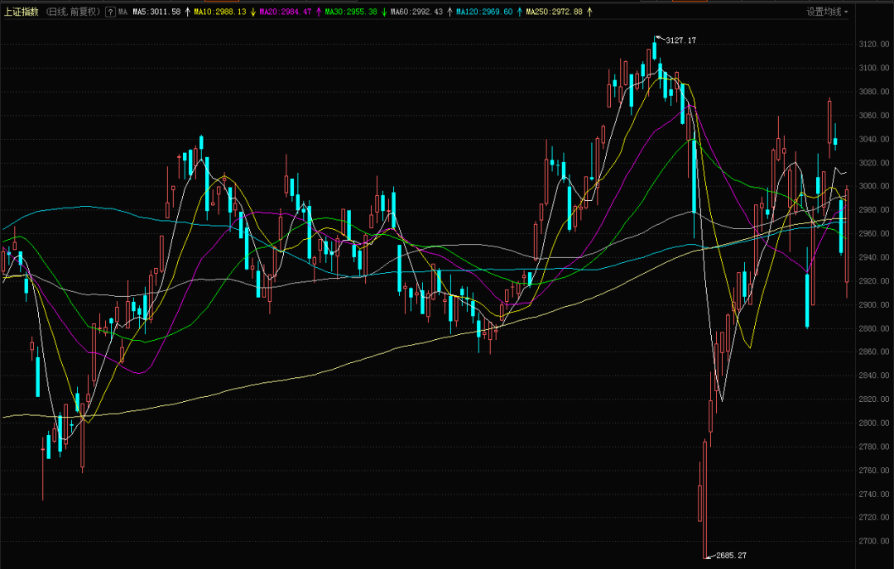Click the 2860.00 price axis label
894x569 pixels.
pos(874,352)
